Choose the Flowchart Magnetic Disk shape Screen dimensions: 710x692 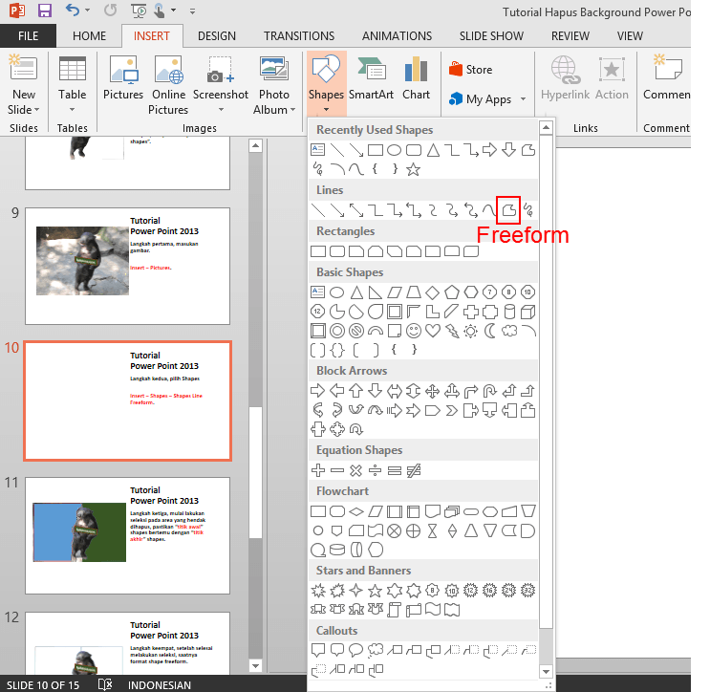[x=337, y=550]
